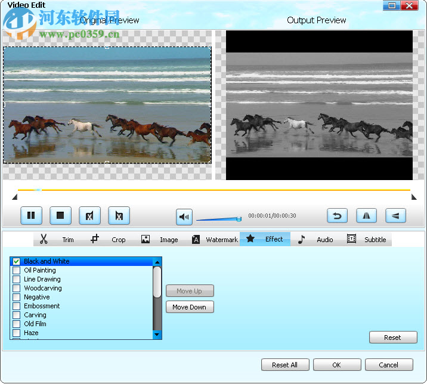Set trim start point marker button
The width and height of the screenshot is (427, 387).
point(89,216)
